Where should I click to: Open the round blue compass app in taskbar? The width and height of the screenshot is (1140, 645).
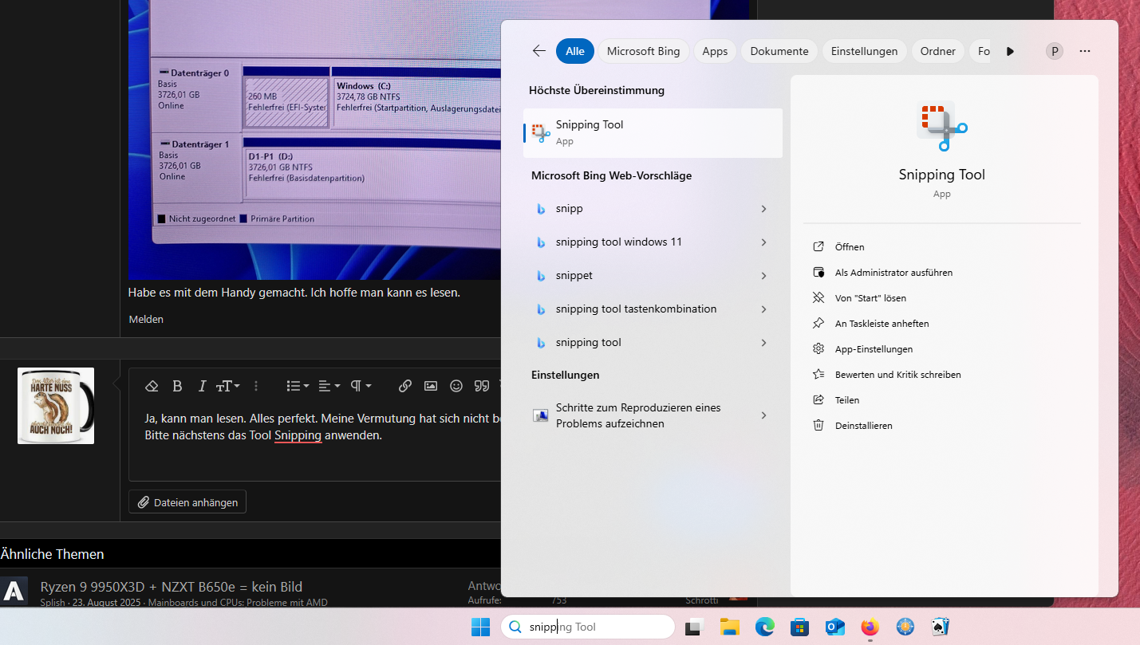(x=905, y=627)
